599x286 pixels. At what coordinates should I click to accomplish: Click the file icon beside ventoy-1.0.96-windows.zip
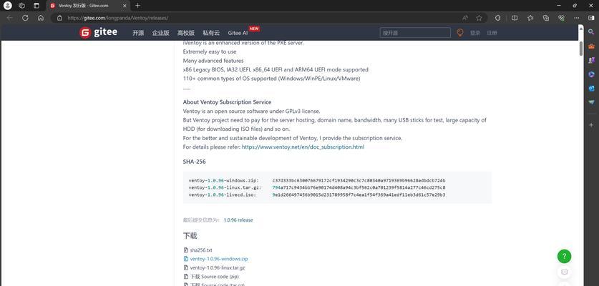186,259
